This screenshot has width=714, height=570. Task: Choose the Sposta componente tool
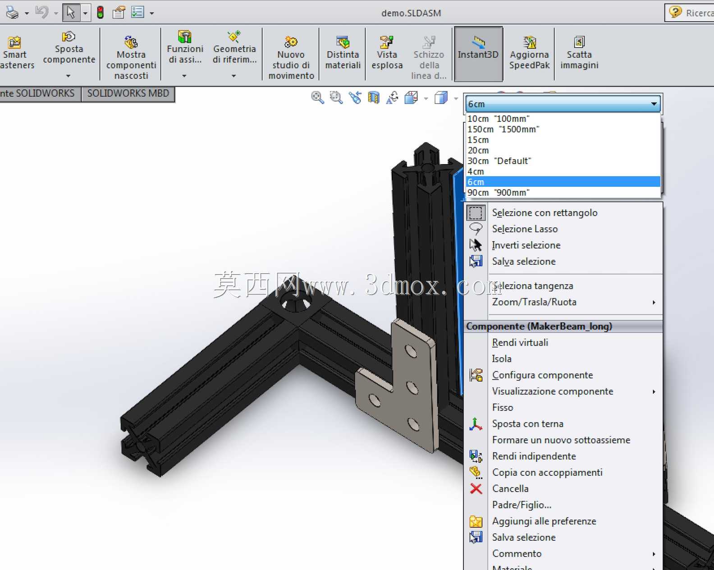click(69, 49)
